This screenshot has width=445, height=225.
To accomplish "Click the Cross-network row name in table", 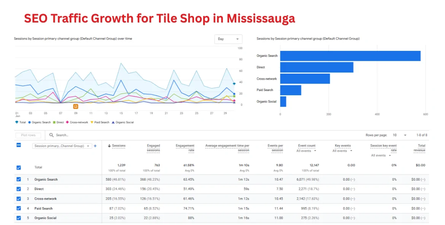I will tap(45, 199).
